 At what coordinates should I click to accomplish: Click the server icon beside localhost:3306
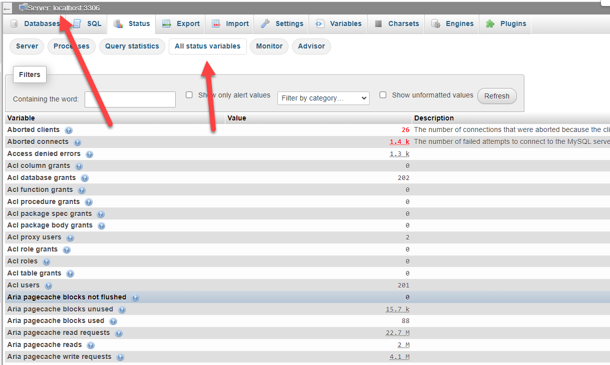(x=23, y=7)
